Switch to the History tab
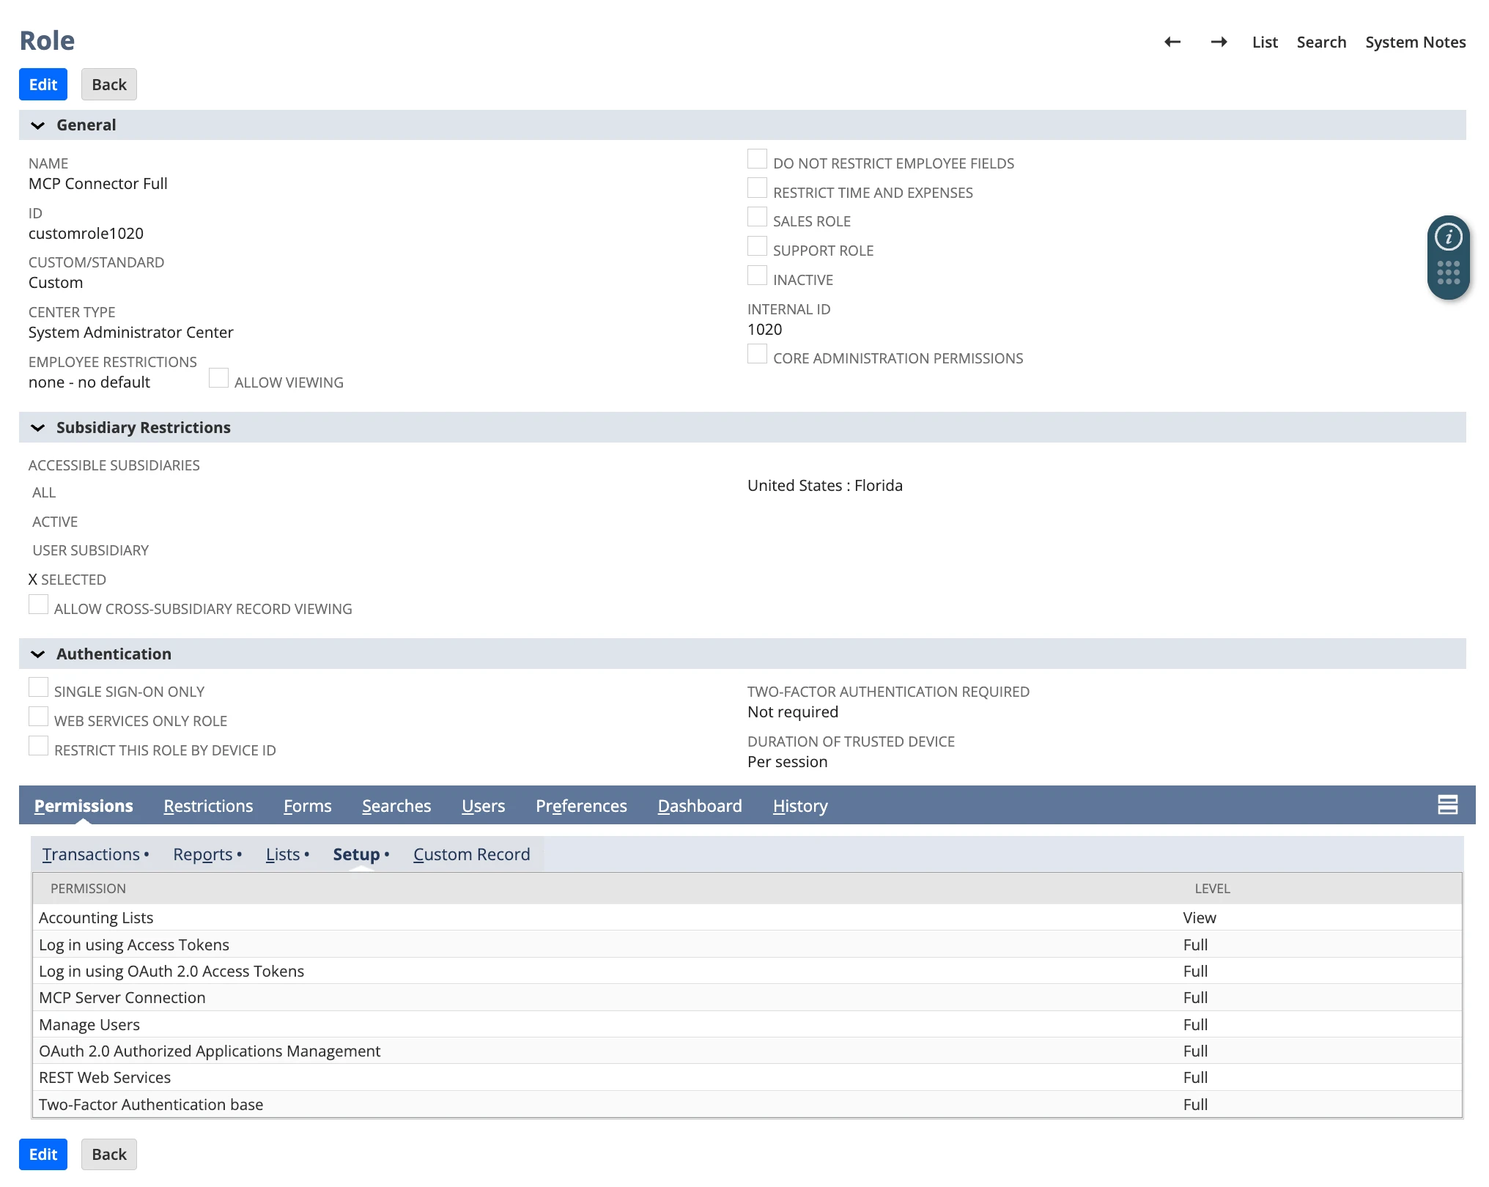The height and width of the screenshot is (1187, 1489). click(x=800, y=806)
